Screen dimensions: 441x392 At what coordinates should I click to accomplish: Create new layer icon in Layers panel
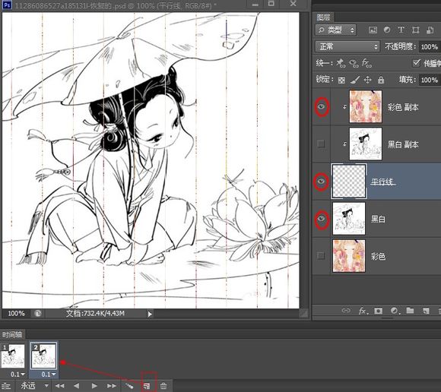426,311
